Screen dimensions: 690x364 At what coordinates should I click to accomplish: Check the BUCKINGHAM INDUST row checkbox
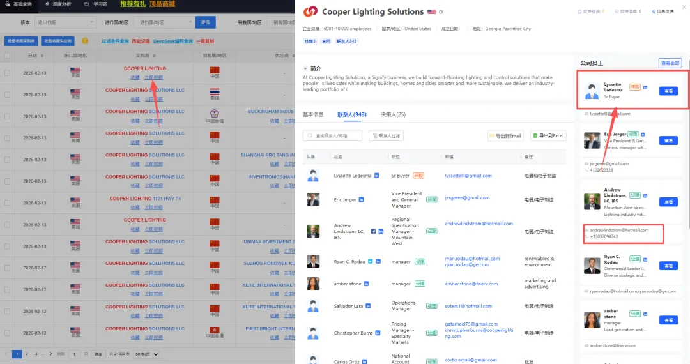7,116
